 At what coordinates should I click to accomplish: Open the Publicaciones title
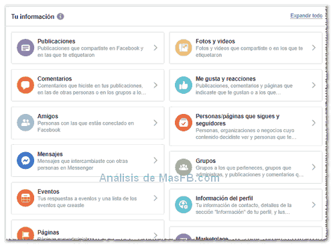point(56,42)
